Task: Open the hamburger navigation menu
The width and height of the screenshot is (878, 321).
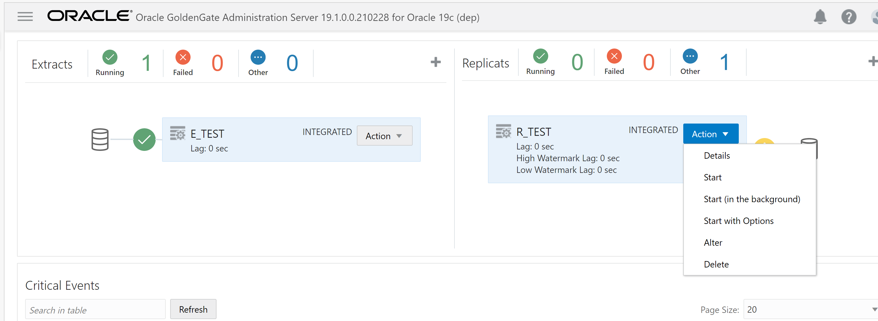Action: tap(25, 16)
